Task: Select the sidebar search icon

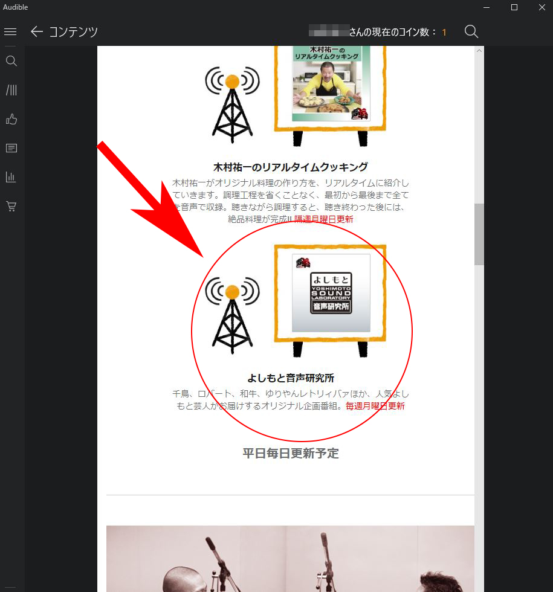Action: point(11,61)
